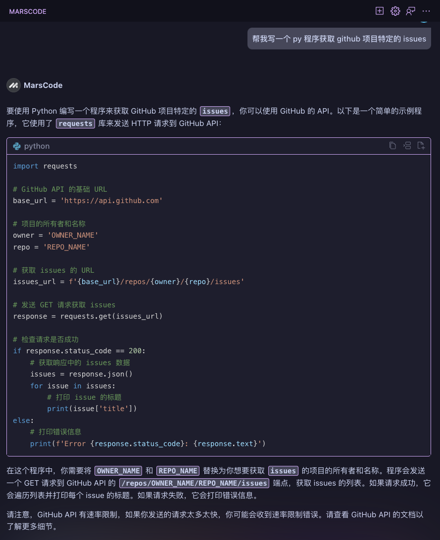
Task: Click the 'OWNER_NAME' chip below the code
Action: pos(118,471)
